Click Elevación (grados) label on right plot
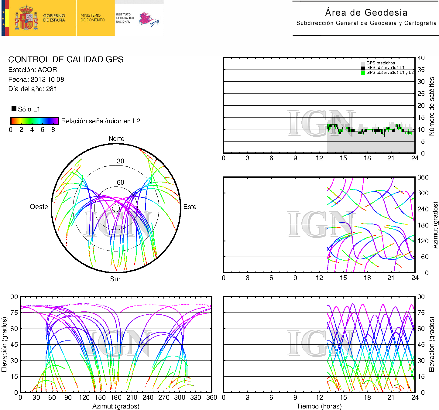Screen dimensions: 439x410 tap(432, 344)
